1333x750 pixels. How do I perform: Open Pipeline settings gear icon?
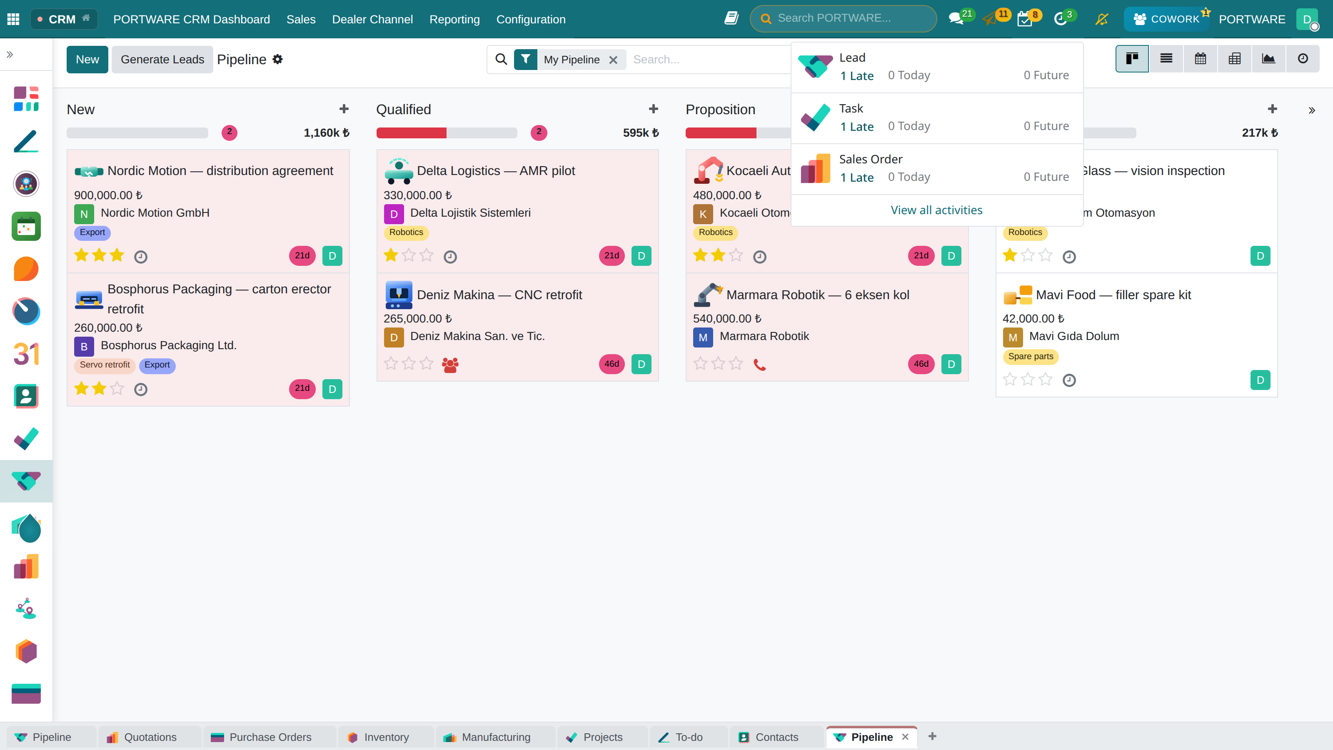(277, 59)
